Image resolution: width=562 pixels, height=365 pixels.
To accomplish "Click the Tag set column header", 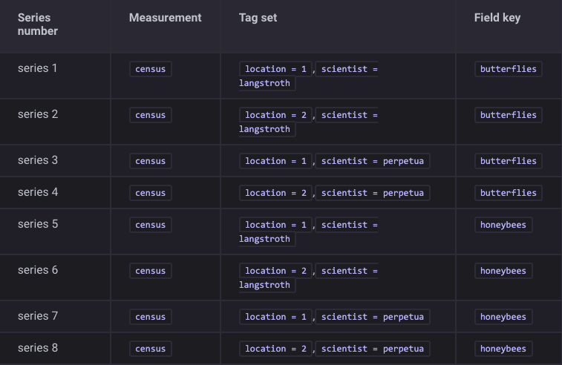I will [258, 18].
